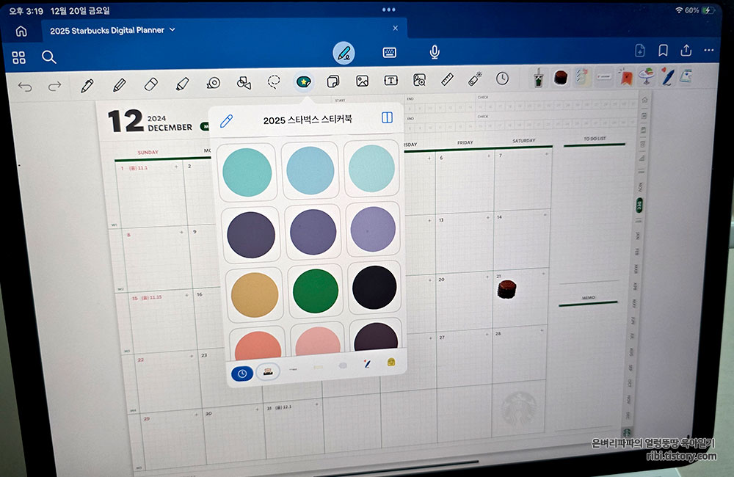734x477 pixels.
Task: Select the Lasso selection tool
Action: click(274, 82)
